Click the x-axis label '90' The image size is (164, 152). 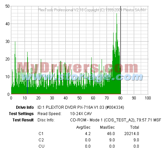point(134,98)
